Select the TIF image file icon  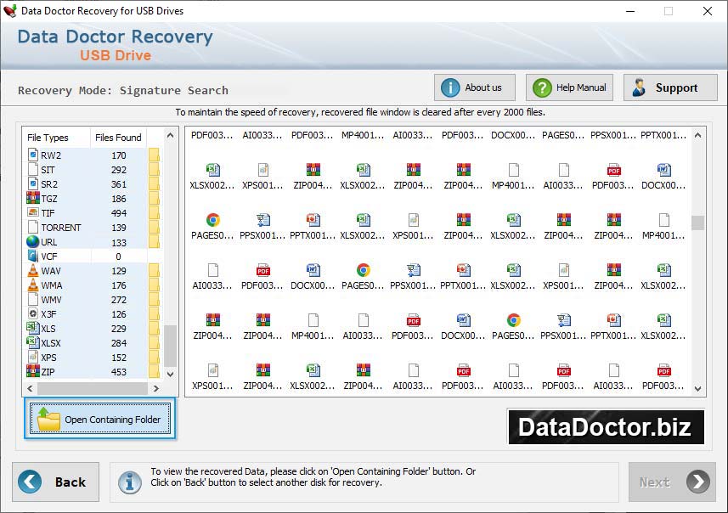pos(33,213)
